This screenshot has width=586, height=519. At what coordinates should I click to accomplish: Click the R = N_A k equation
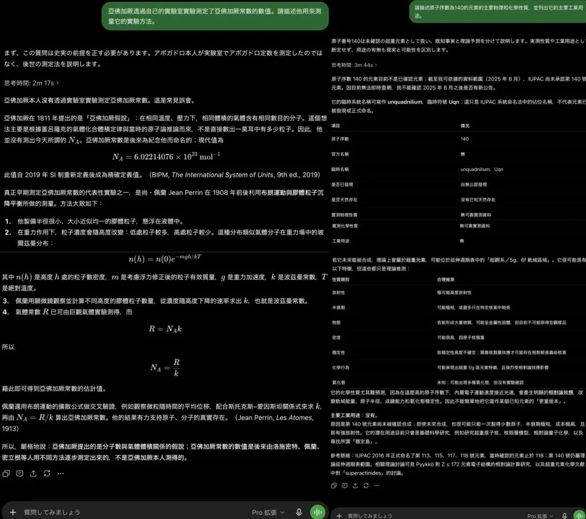[165, 329]
